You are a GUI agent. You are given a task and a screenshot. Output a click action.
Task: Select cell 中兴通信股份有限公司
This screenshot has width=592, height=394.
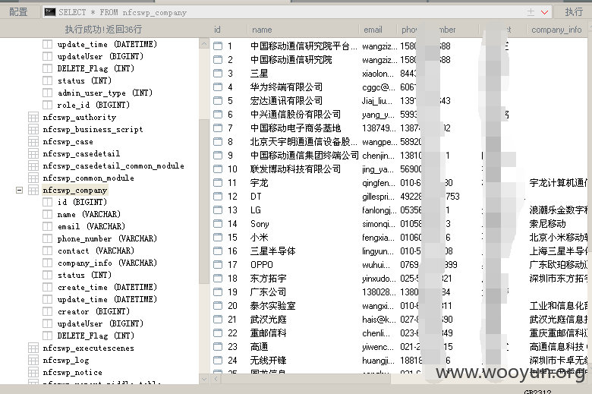point(296,115)
